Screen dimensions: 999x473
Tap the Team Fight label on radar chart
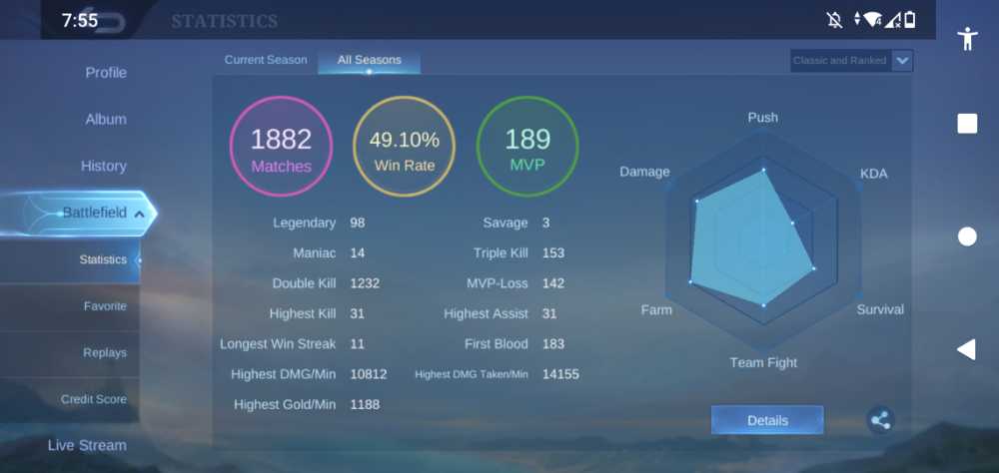coord(763,363)
